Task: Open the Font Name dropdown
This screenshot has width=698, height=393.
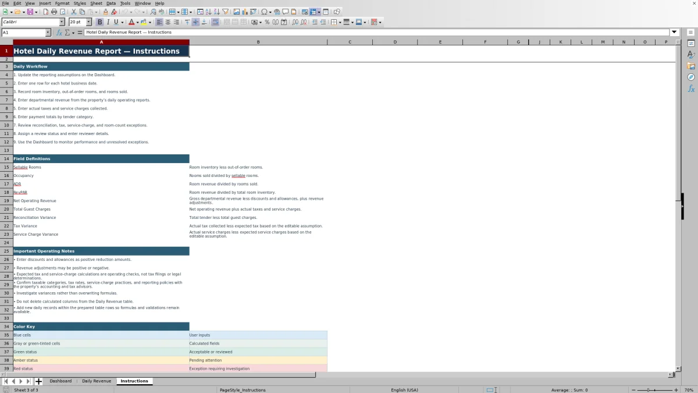Action: coord(62,22)
